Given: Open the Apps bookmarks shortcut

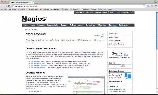Looking at the screenshot, I should [4, 9].
